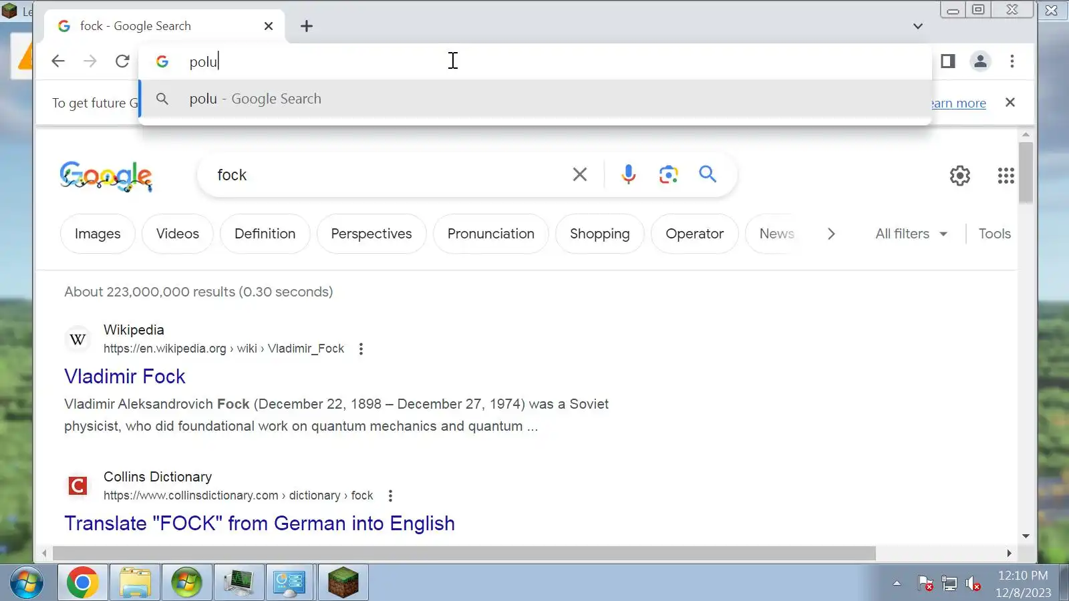Click the muted volume tray icon
Image resolution: width=1069 pixels, height=601 pixels.
(973, 584)
